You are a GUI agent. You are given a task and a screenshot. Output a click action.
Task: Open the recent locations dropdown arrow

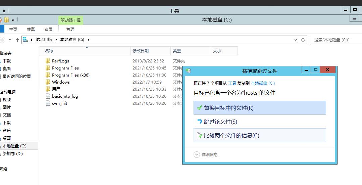click(10, 40)
